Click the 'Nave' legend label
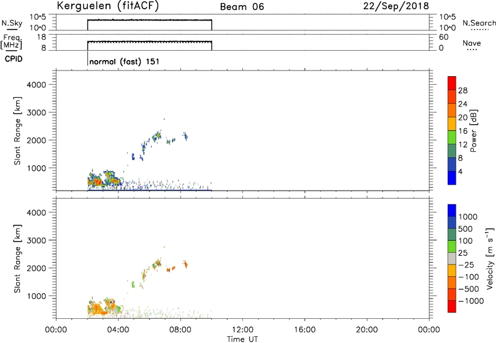This screenshot has height=343, width=496. tap(472, 43)
